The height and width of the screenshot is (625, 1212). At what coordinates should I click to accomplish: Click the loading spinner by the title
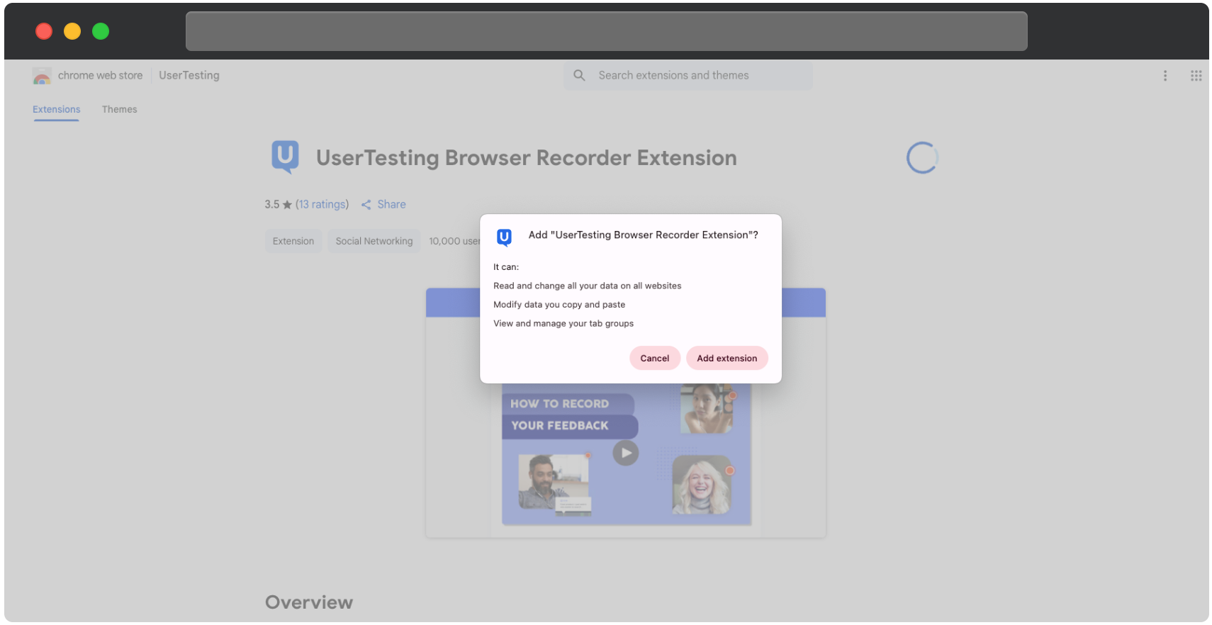pyautogui.click(x=922, y=157)
